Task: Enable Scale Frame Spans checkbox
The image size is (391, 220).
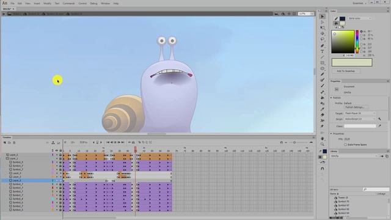Action: pos(345,145)
